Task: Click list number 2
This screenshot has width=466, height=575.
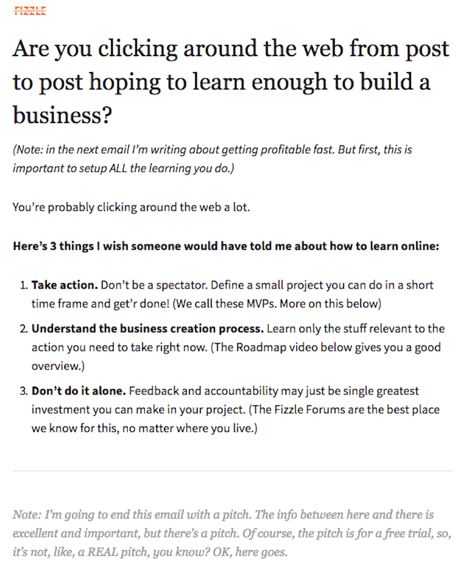Action: coord(24,328)
